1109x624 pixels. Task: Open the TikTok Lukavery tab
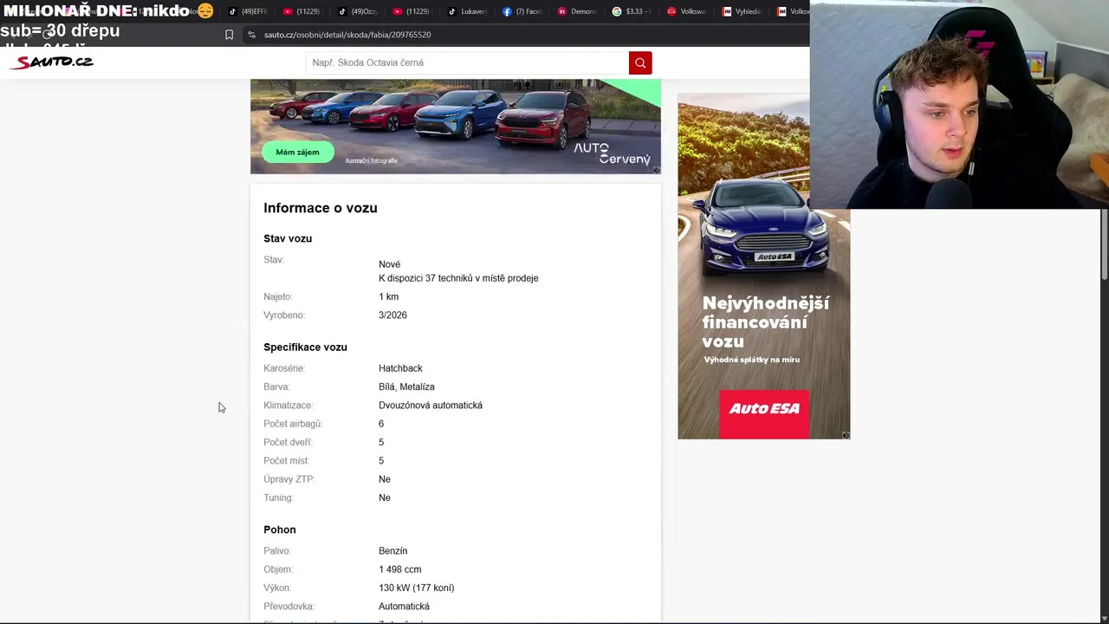468,11
